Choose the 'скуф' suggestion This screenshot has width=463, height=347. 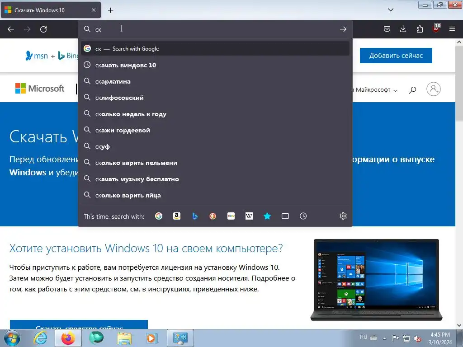tap(215, 146)
